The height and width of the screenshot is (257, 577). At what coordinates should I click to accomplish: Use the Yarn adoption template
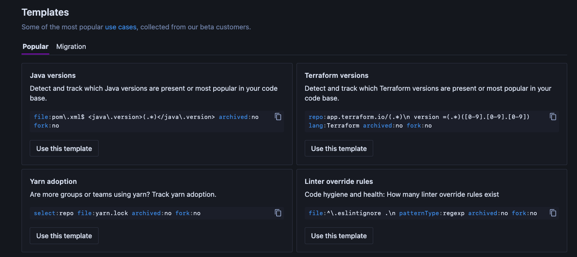point(64,236)
